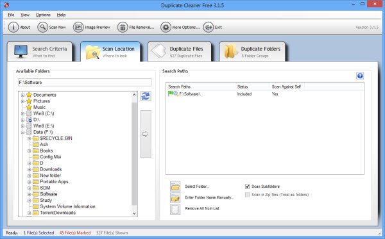Select the Ash folder in tree
The width and height of the screenshot is (385, 239).
pos(44,144)
